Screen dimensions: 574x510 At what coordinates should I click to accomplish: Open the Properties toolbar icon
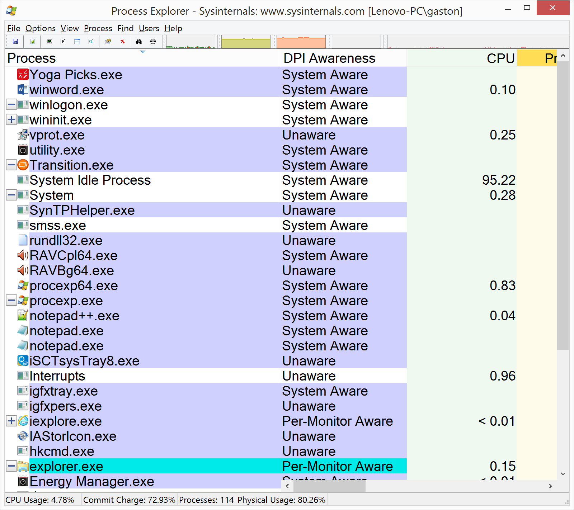click(108, 42)
